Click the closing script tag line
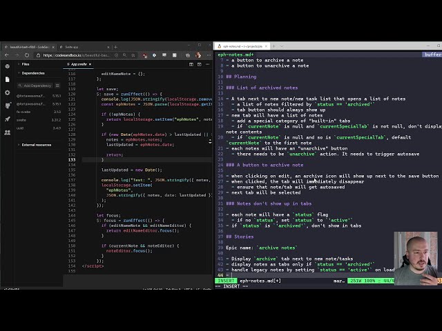Screen dimensions: 442x331 [x=93, y=266]
